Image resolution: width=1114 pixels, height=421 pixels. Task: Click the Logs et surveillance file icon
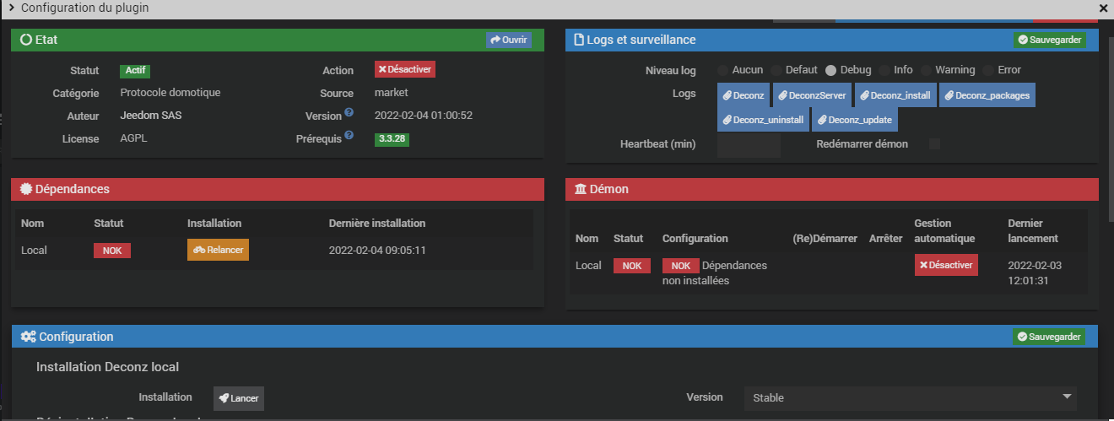click(579, 40)
